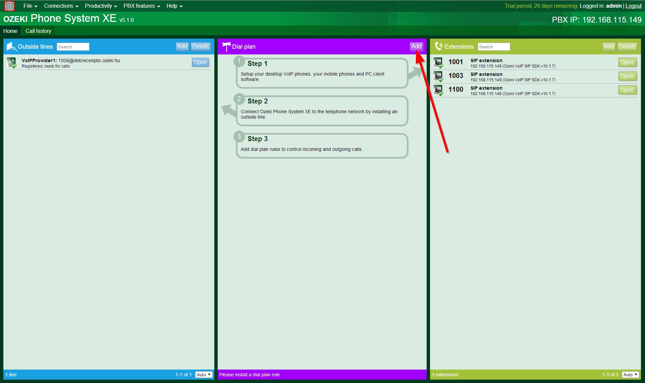Open the Help menu
Screen dimensions: 645x383
pos(174,6)
